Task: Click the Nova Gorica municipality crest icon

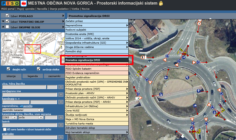Action: (23, 3)
